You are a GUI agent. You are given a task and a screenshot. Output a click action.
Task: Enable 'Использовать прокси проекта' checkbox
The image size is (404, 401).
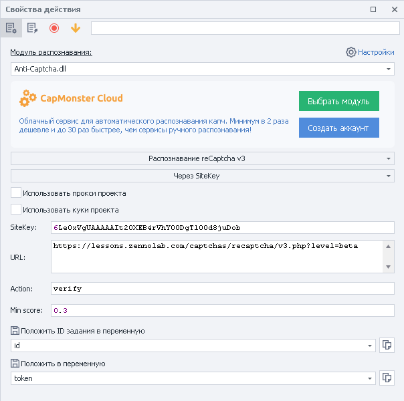point(16,193)
